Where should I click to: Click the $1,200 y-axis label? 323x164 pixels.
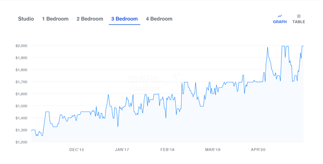click(21, 142)
